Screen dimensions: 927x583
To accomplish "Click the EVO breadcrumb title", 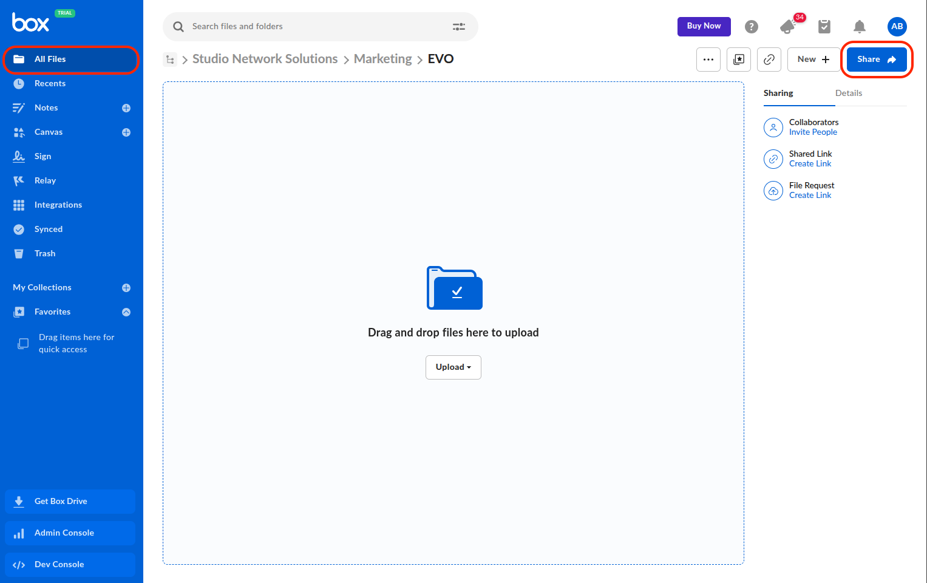I will coord(441,59).
